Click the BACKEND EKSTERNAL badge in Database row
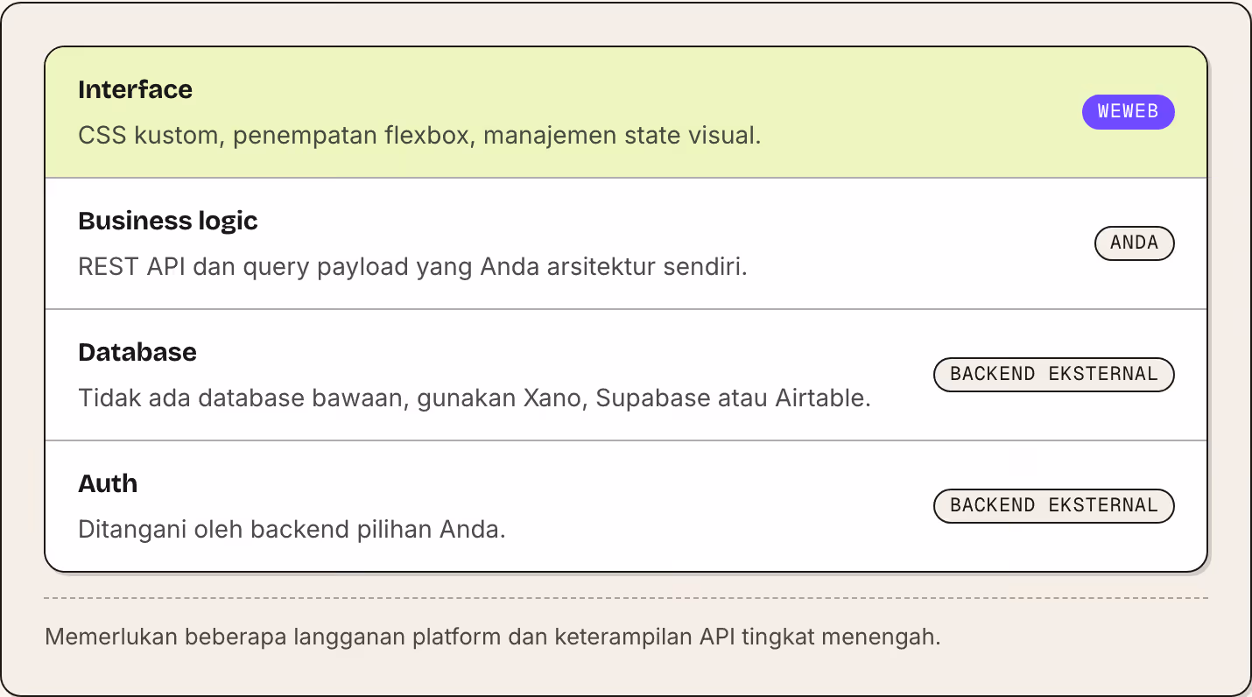This screenshot has height=697, width=1252. (x=1053, y=375)
